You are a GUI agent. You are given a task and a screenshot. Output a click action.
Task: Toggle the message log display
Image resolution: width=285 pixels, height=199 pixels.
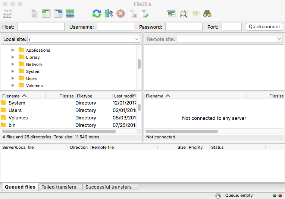[x=35, y=14]
